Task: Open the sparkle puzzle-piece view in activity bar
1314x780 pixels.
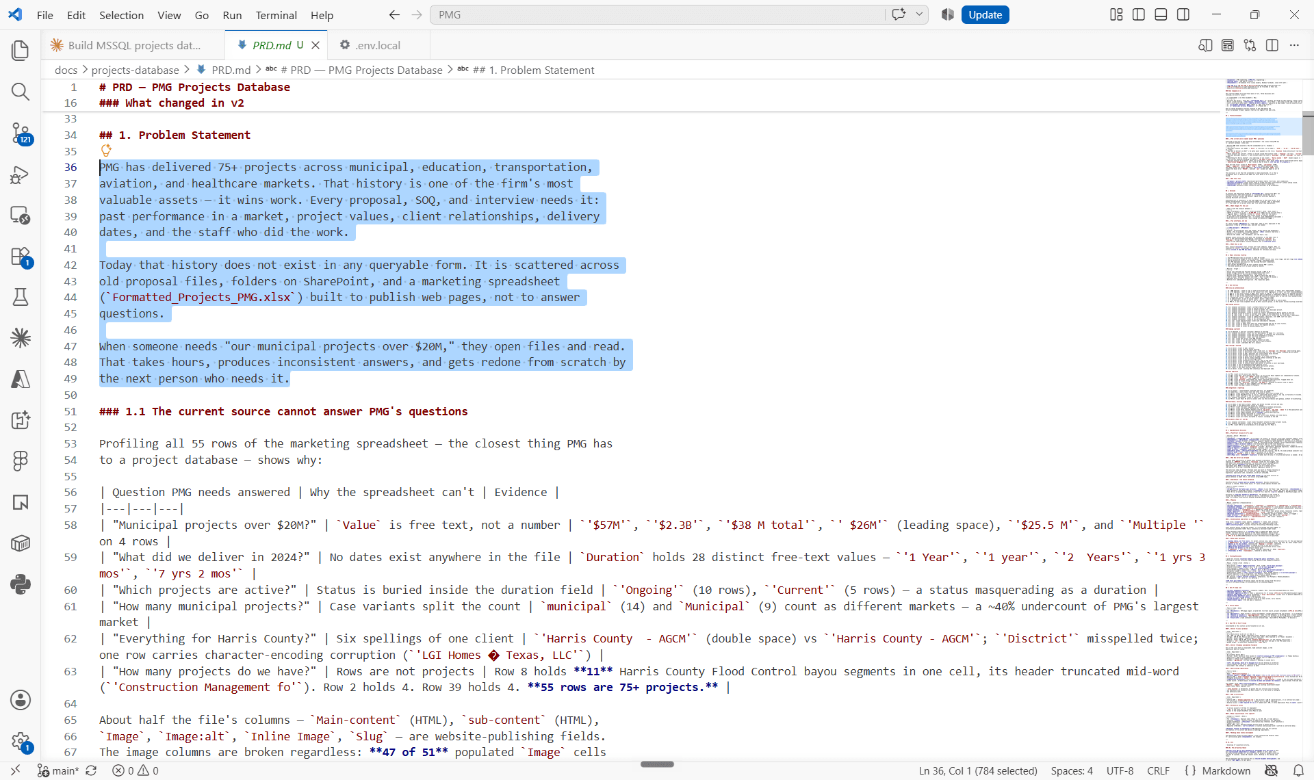Action: tap(21, 420)
